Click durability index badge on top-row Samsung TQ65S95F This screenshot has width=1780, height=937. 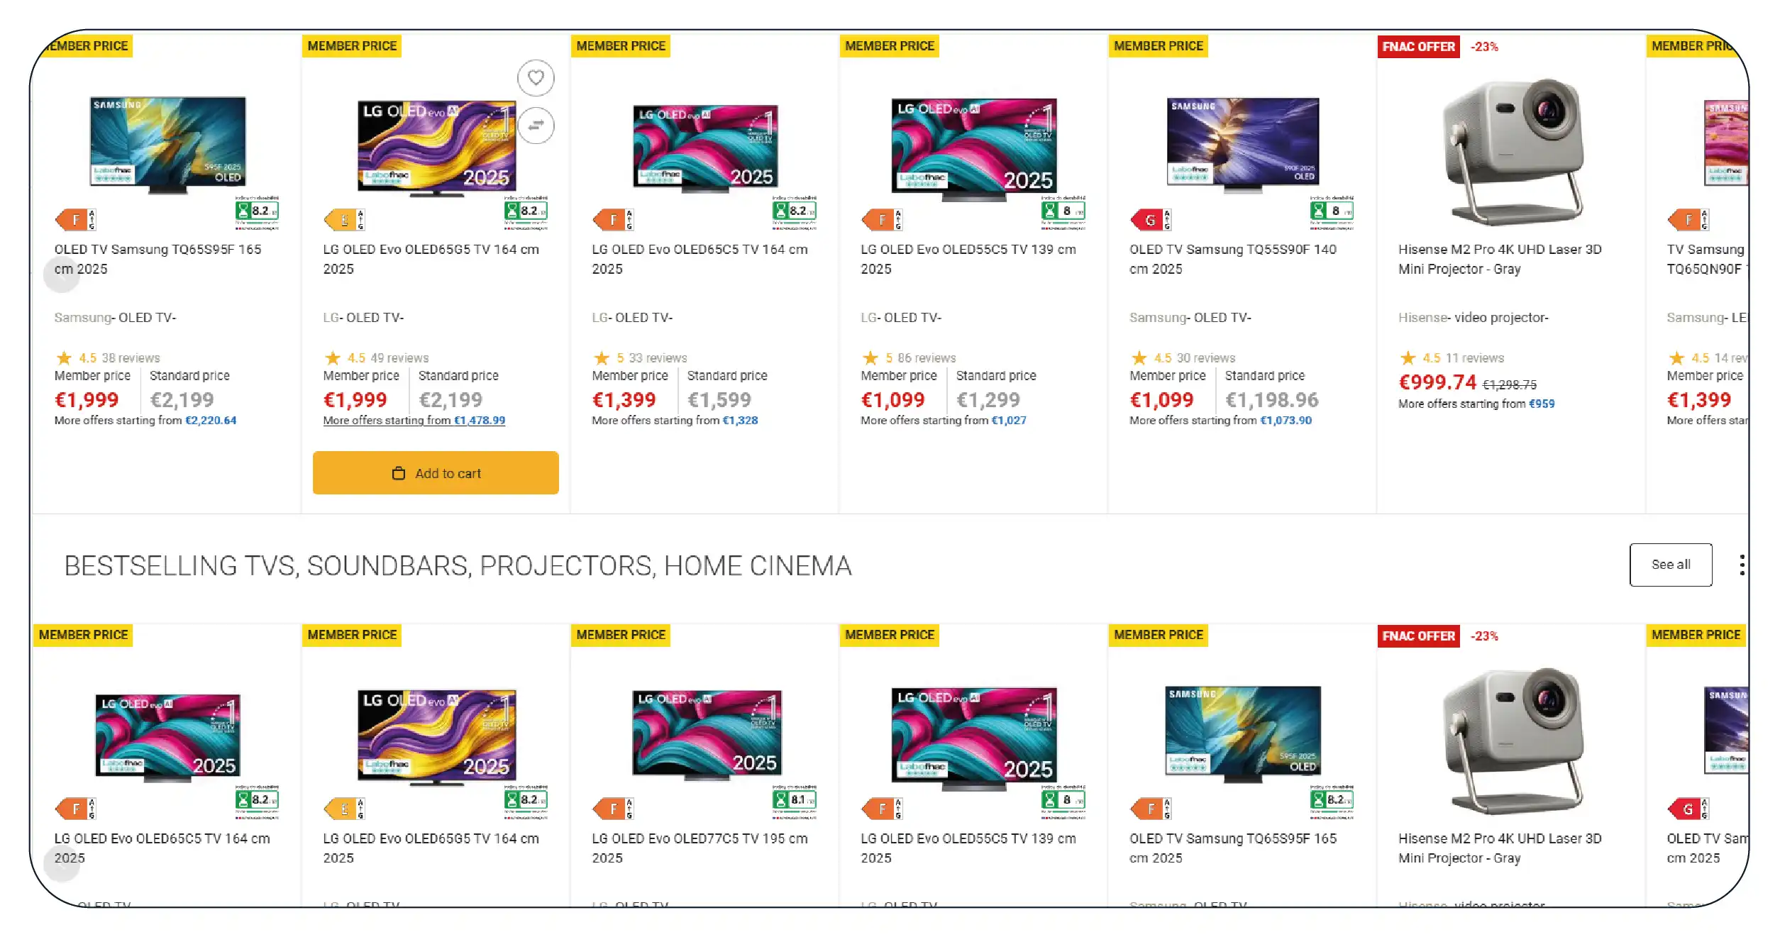(x=257, y=211)
